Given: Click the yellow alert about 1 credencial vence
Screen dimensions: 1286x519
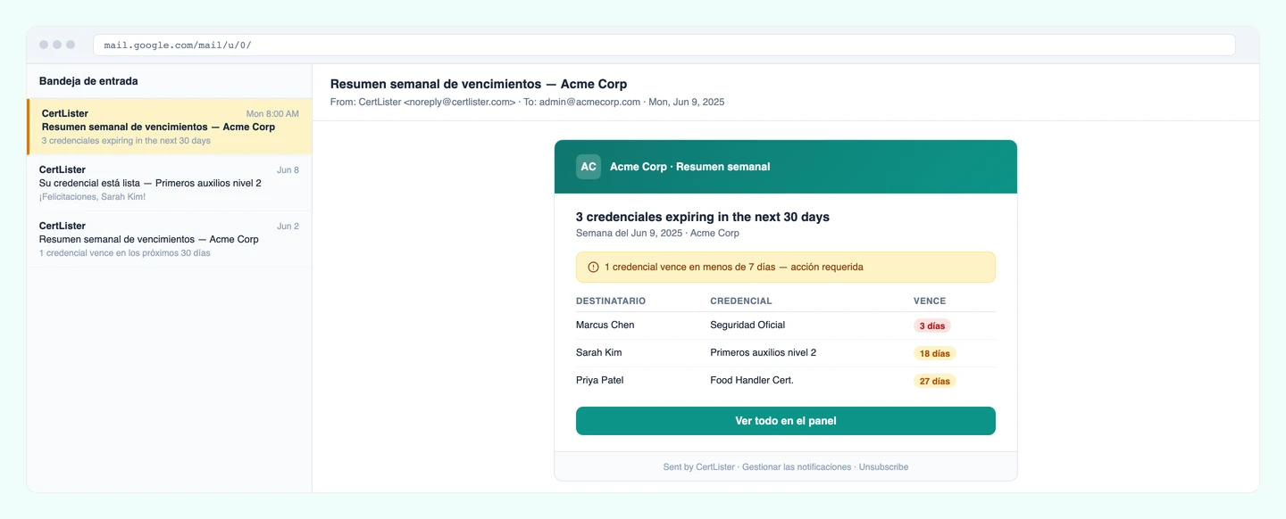Looking at the screenshot, I should pos(786,267).
